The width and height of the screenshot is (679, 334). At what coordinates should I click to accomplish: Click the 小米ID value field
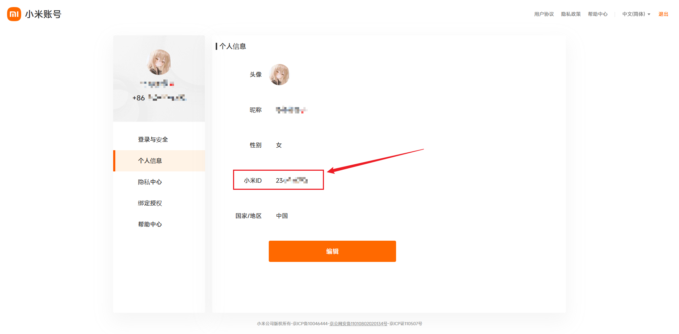(x=291, y=181)
